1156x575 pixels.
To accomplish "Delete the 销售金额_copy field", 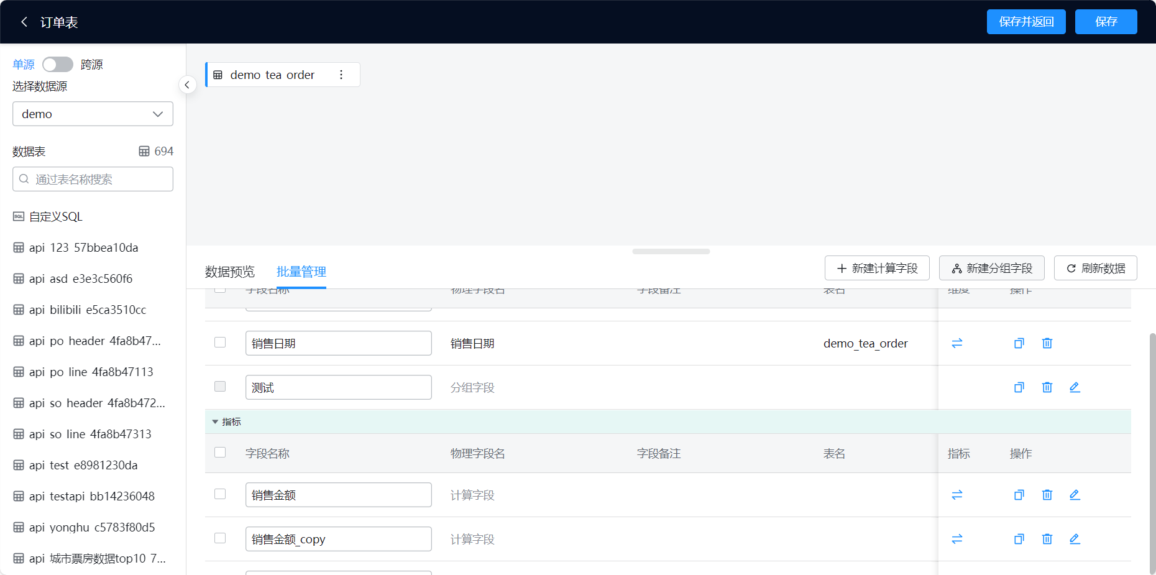I will 1047,539.
